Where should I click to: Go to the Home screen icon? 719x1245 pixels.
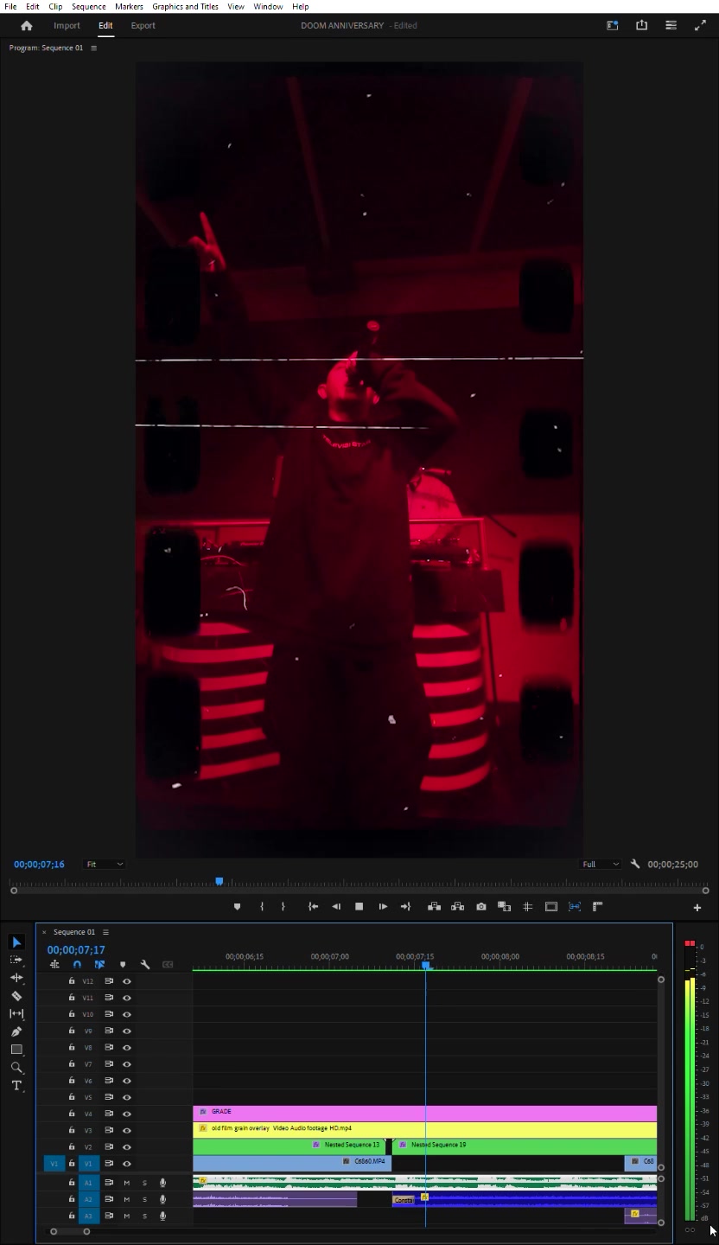(26, 26)
